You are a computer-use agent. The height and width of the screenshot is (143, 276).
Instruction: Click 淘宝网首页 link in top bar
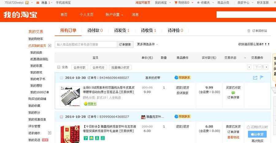[143, 3]
